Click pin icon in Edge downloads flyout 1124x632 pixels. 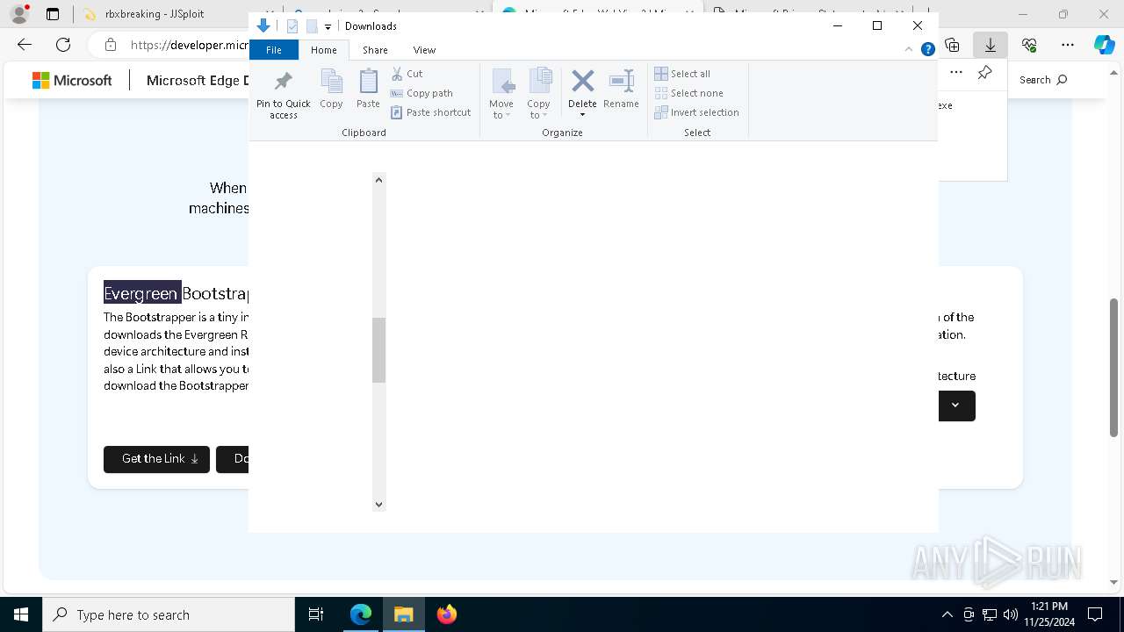[x=985, y=73]
